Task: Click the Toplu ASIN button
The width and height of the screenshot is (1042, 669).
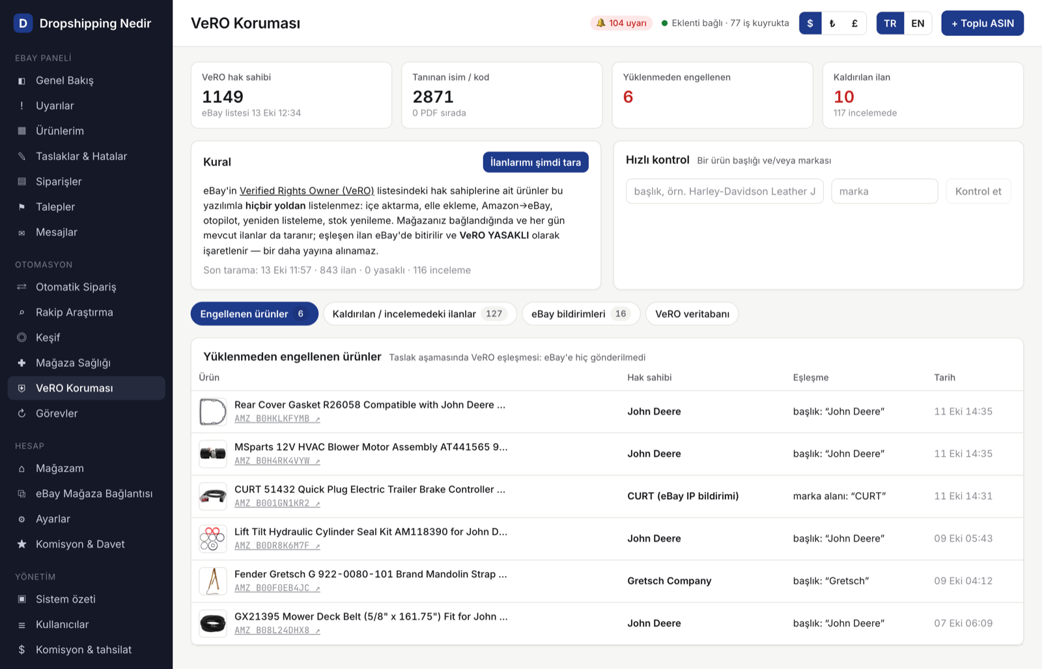Action: tap(982, 23)
